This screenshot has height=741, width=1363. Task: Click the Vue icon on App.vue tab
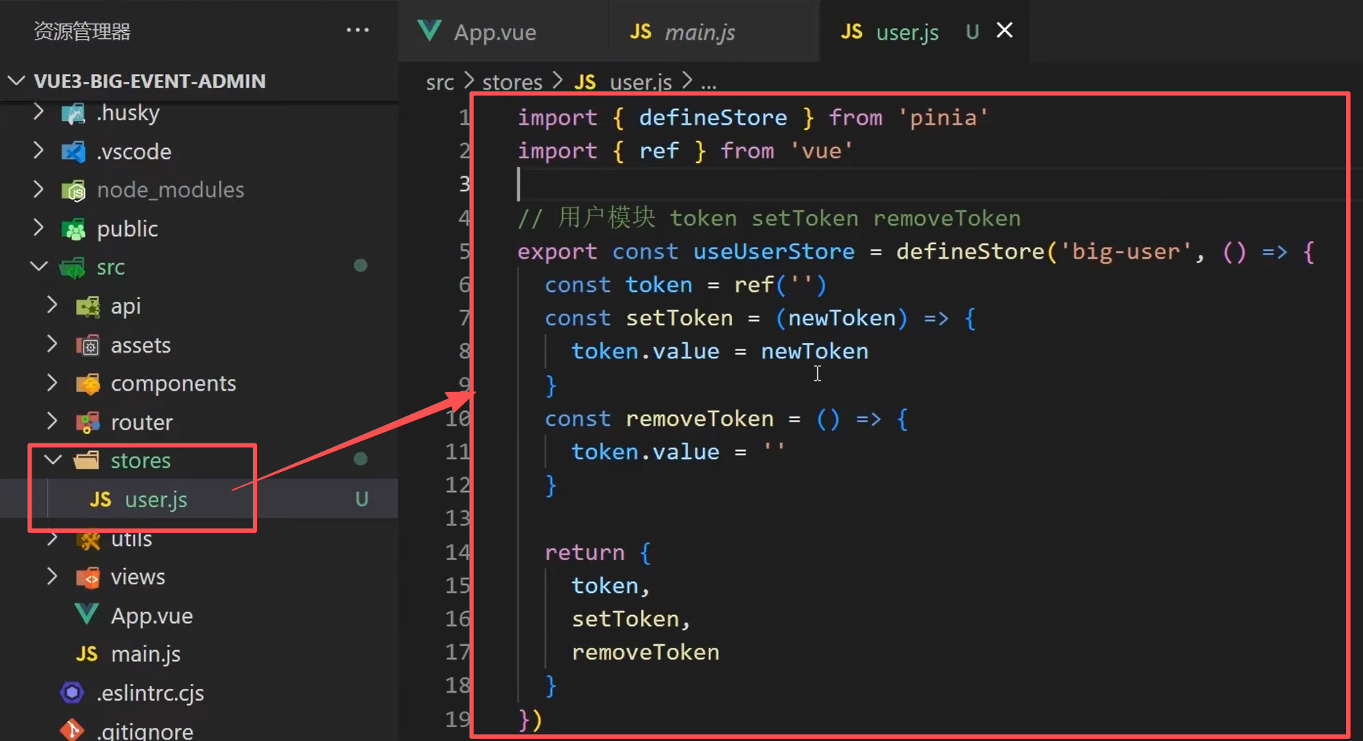(429, 31)
